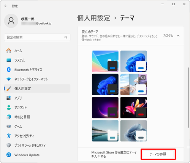Open Bluetooth とデバイス settings
Image resolution: width=190 pixels, height=163 pixels.
[x=37, y=70]
